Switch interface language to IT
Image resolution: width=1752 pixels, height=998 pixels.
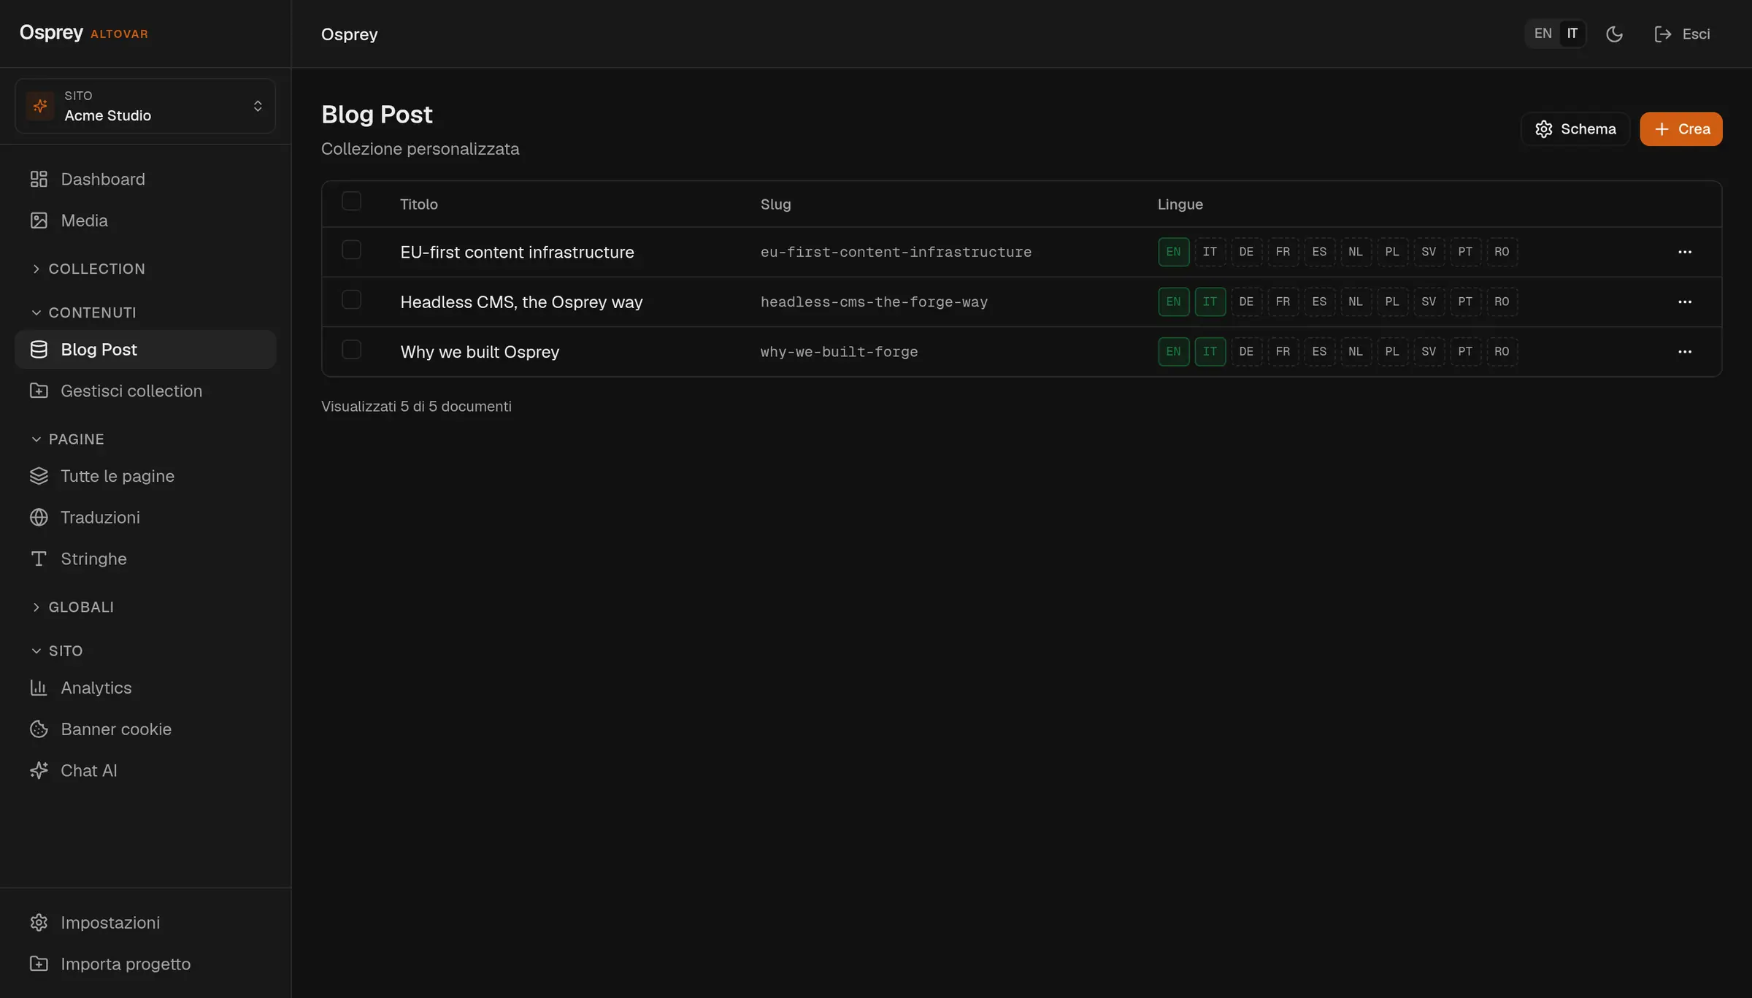(x=1572, y=34)
